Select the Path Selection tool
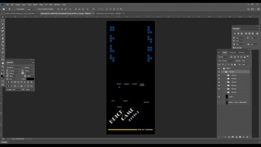The height and width of the screenshot is (147, 261). coord(3,56)
